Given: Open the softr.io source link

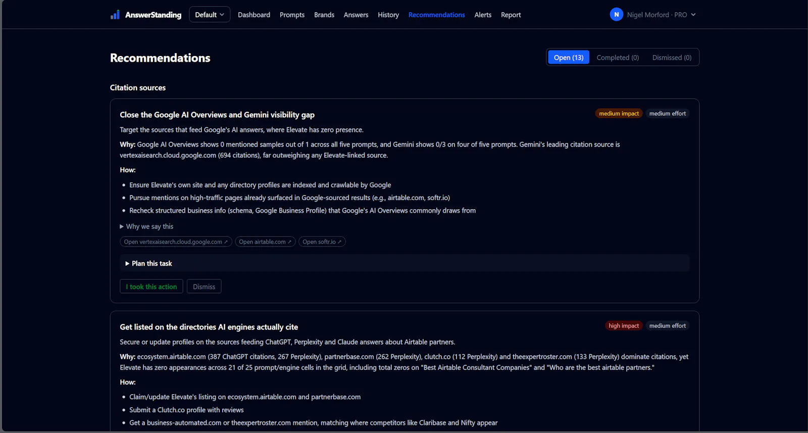Looking at the screenshot, I should (x=322, y=242).
